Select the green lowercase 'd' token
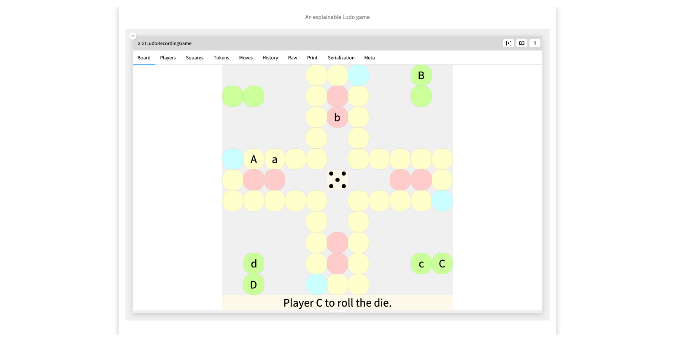The width and height of the screenshot is (675, 342). coord(254,264)
